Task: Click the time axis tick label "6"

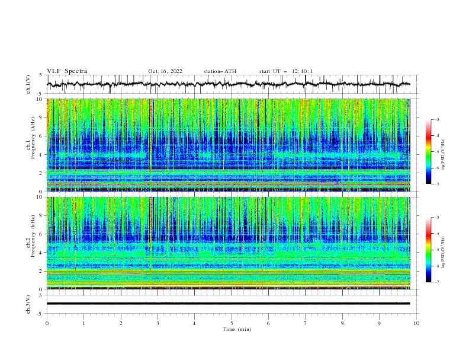Action: [x=268, y=323]
